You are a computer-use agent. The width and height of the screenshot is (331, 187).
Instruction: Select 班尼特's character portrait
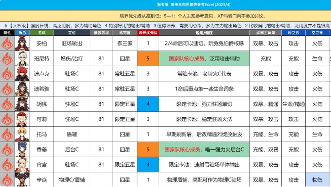tap(22, 59)
